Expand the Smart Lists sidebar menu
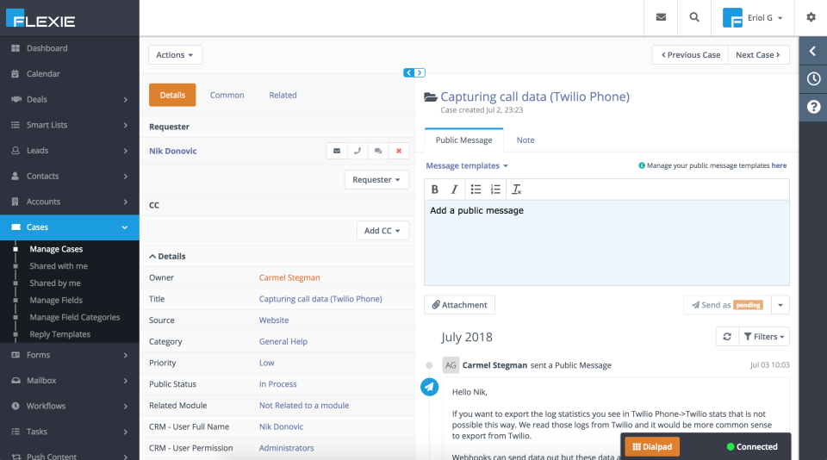Viewport: 827px width, 460px height. (70, 125)
